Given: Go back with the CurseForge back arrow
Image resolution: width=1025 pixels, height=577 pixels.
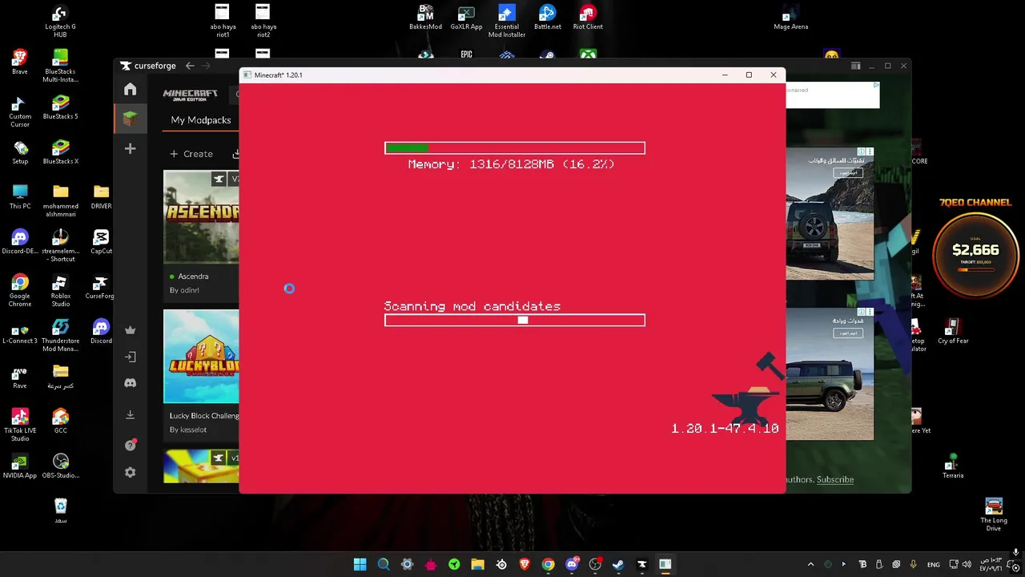Looking at the screenshot, I should (190, 66).
